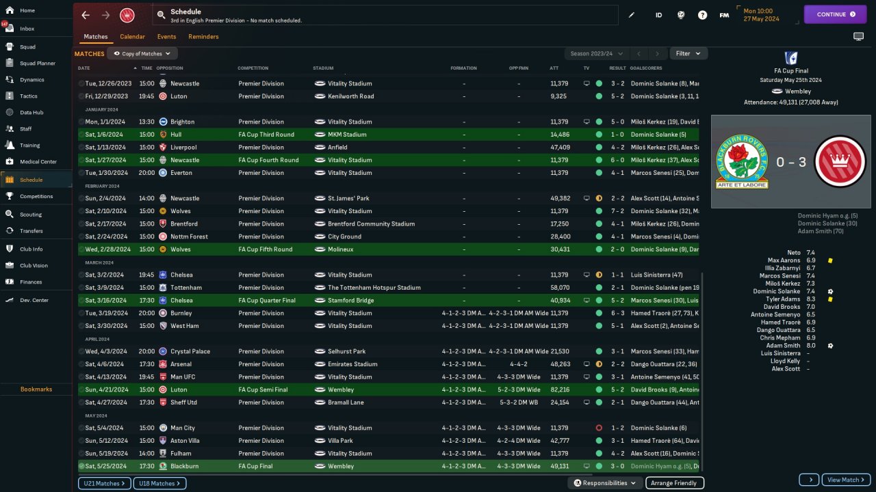Click the arrow button beside View Match
Image resolution: width=876 pixels, height=492 pixels.
tap(809, 480)
